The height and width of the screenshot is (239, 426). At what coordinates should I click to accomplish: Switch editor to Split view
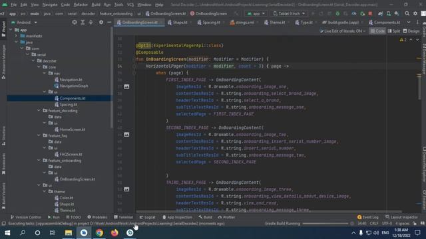coord(393,31)
